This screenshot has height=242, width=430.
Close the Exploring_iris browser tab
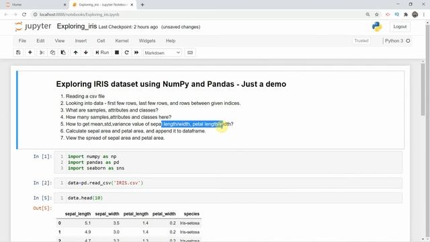pos(132,5)
